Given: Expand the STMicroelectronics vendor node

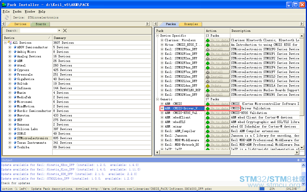Looking at the screenshot, I should pyautogui.click(x=10, y=138).
